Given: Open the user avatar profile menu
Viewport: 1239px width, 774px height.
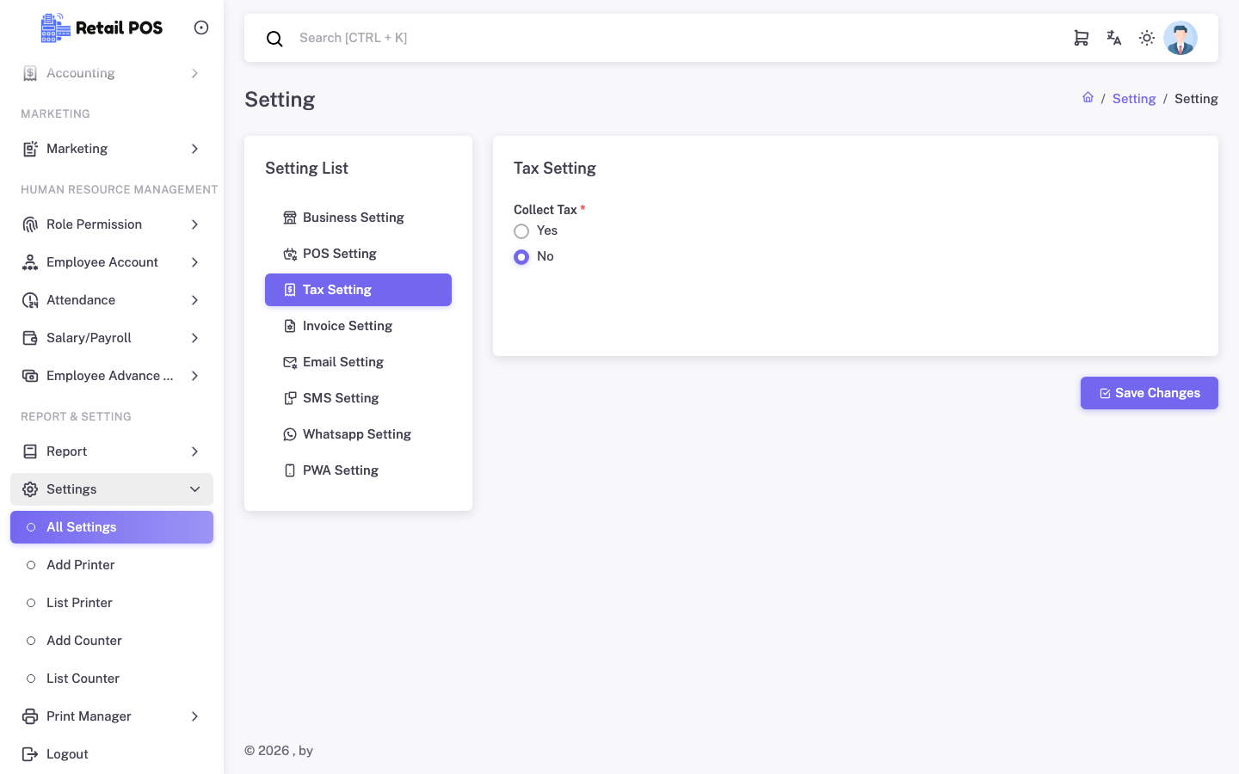Looking at the screenshot, I should pyautogui.click(x=1180, y=38).
